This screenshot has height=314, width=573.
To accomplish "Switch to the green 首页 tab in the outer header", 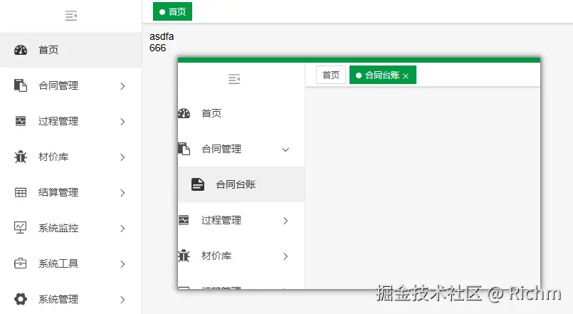I will pos(172,11).
